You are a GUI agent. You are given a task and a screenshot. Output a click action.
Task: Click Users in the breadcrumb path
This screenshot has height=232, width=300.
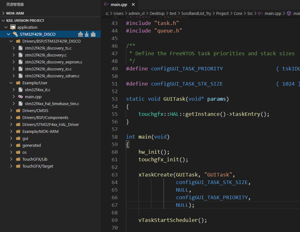118,13
